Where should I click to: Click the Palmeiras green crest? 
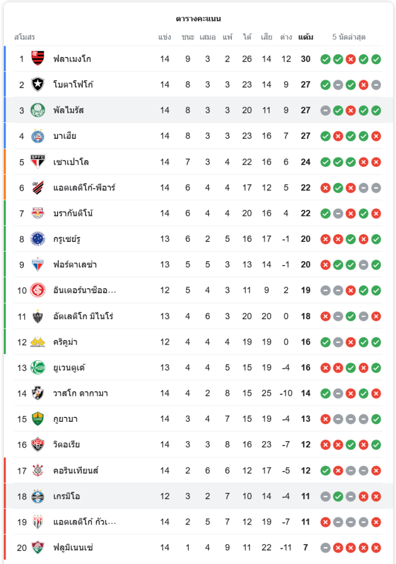(x=38, y=110)
